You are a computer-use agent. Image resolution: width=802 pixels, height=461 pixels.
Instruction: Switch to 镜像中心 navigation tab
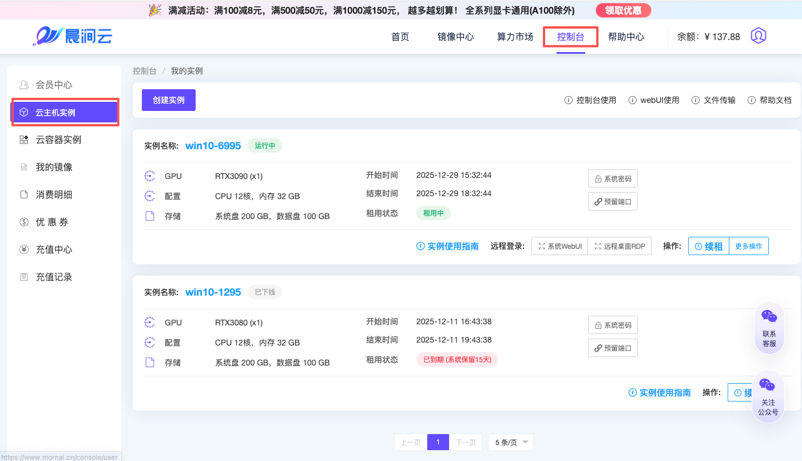pyautogui.click(x=455, y=37)
